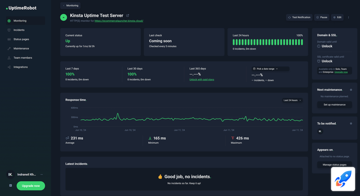The height and width of the screenshot is (196, 360).
Task: Click the IK. notified contact avatar
Action: (x=320, y=131)
